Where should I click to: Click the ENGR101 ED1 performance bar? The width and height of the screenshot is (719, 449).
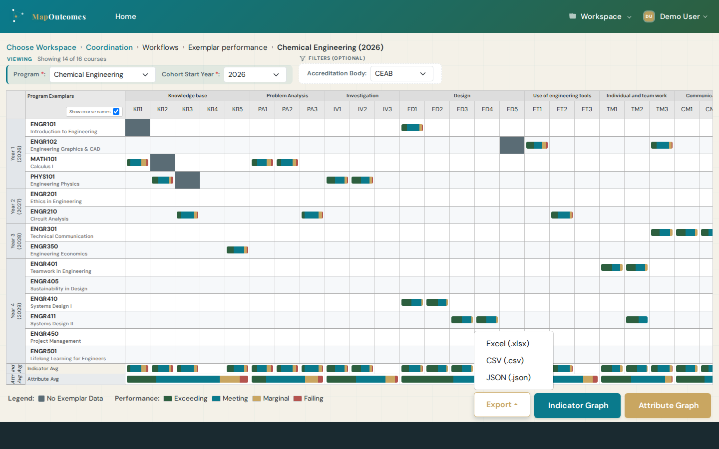(412, 128)
